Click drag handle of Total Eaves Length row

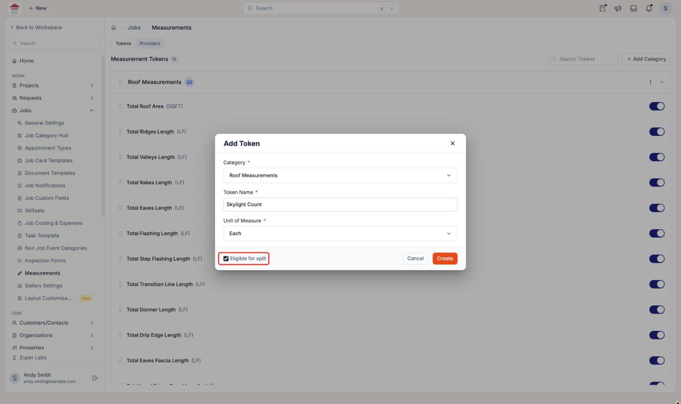[120, 208]
